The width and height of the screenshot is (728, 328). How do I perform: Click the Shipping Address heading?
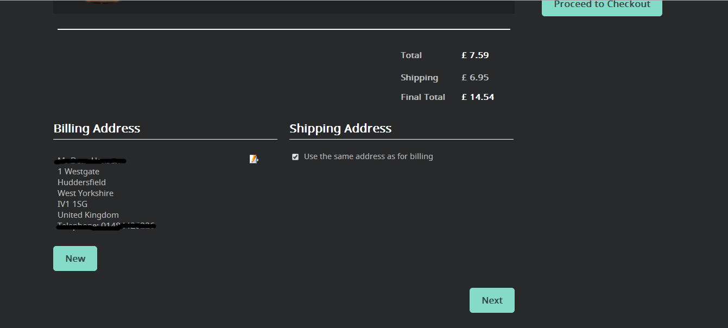point(340,129)
